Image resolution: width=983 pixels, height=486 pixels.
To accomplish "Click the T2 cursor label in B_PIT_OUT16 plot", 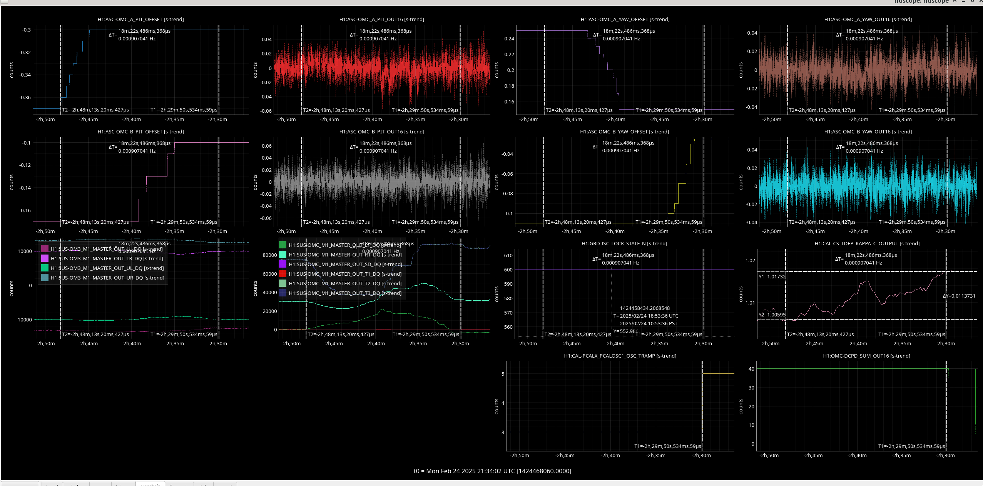I will [336, 222].
